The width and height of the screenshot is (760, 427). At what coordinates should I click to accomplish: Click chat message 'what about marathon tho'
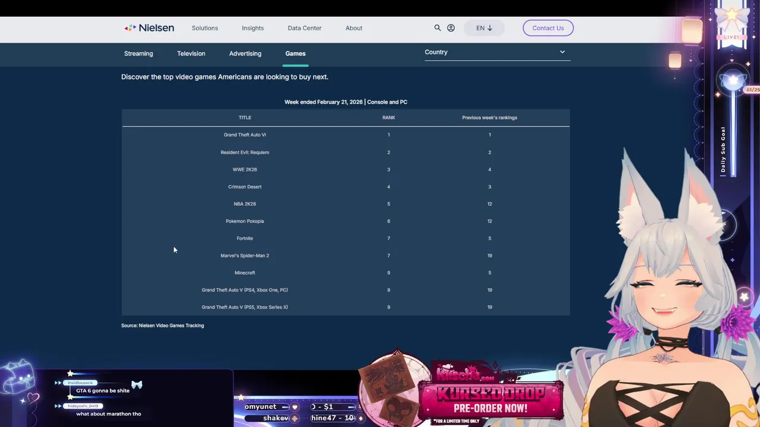point(109,414)
